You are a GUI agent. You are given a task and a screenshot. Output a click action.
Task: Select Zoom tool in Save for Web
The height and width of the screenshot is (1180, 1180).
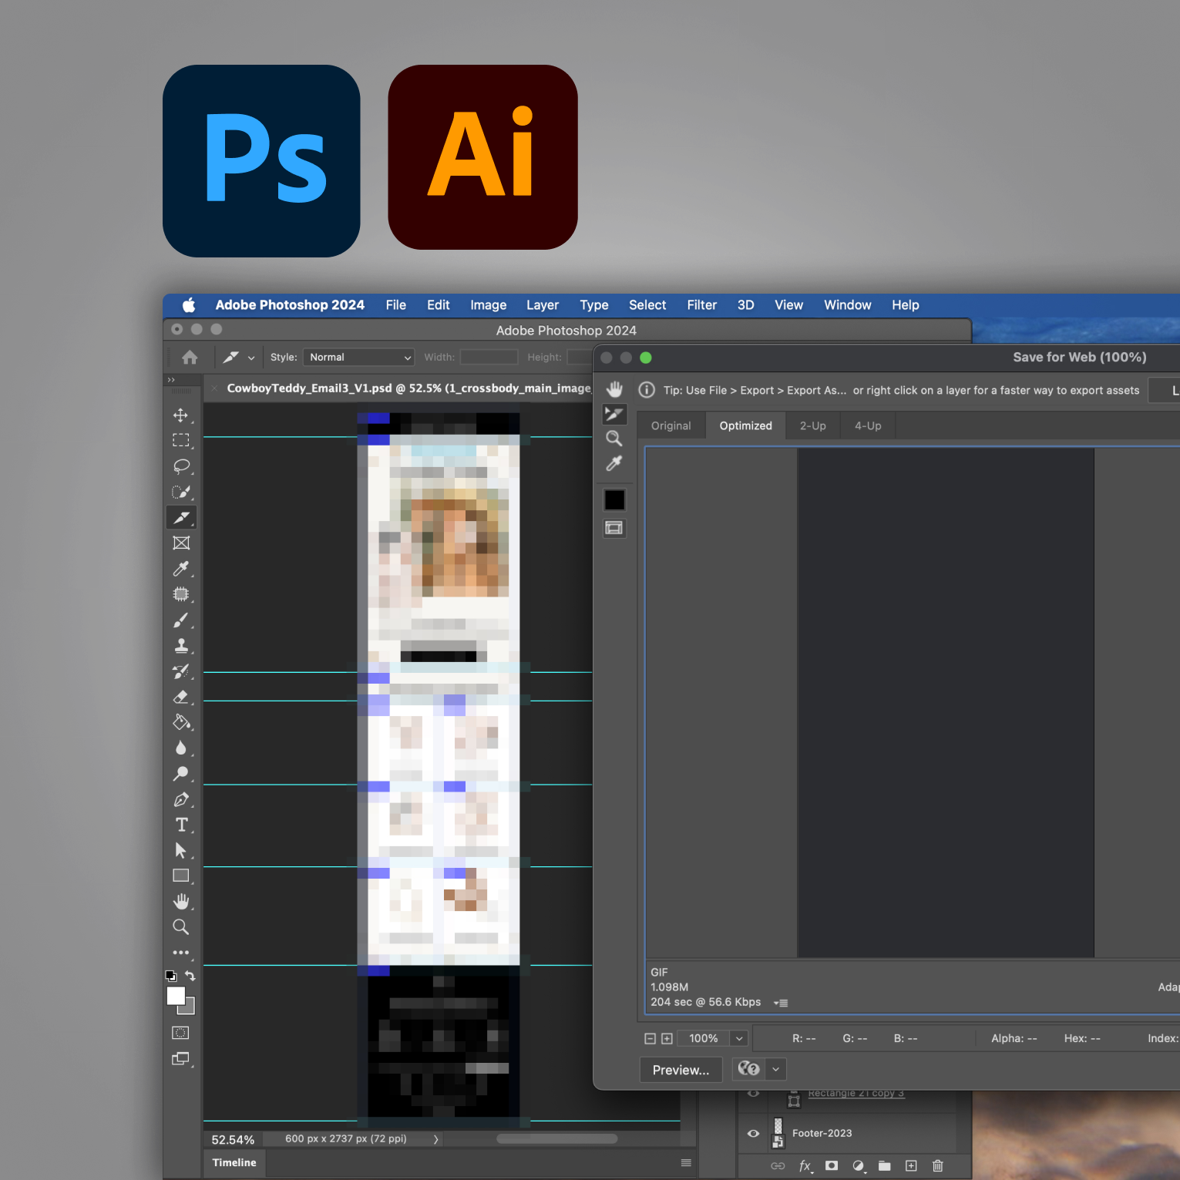[614, 439]
